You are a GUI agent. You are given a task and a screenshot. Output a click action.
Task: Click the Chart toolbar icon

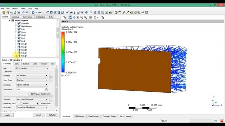(103, 13)
